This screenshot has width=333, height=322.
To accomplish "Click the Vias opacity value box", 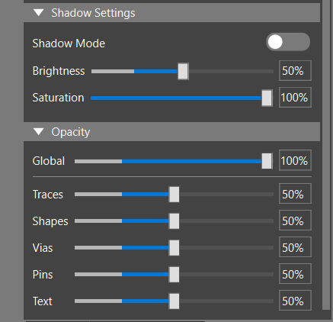I will coord(295,247).
